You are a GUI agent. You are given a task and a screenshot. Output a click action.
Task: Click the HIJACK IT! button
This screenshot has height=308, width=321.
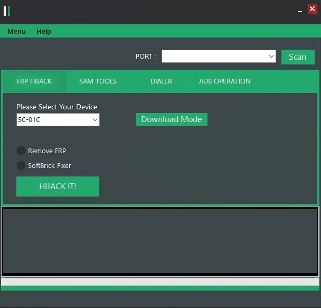[x=58, y=186]
